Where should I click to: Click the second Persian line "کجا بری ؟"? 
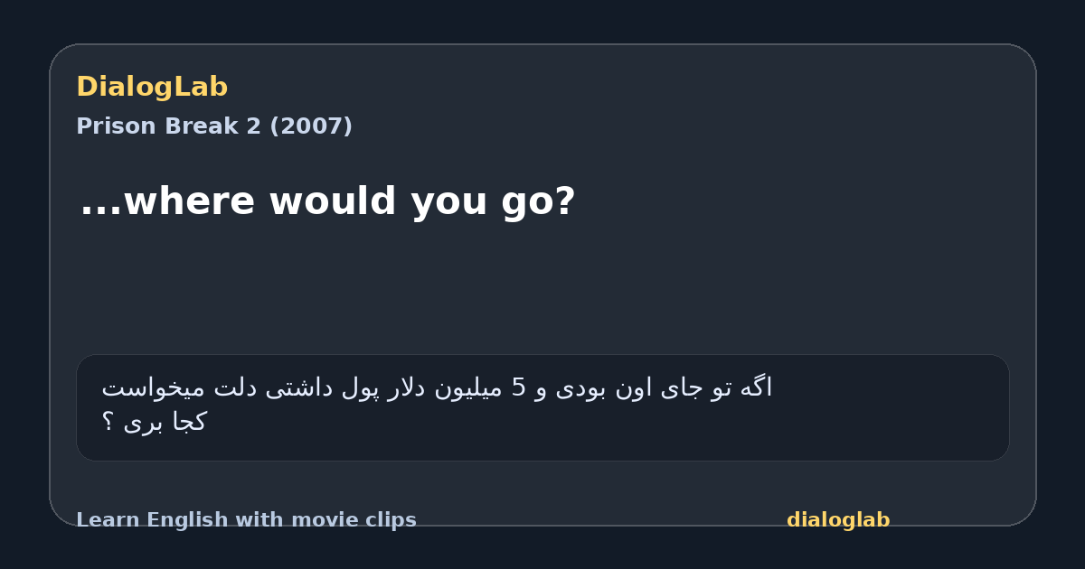[x=154, y=422]
